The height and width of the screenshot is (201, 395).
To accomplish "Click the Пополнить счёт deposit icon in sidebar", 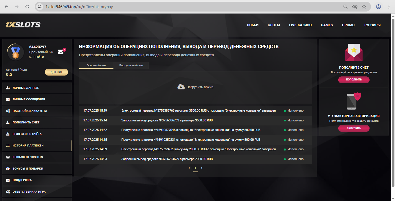I will point(7,122).
